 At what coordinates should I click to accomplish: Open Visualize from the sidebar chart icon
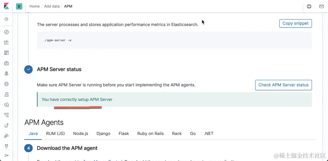[x=6, y=43]
